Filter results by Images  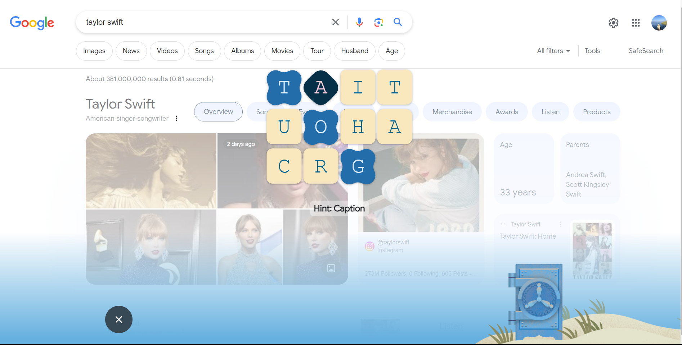(x=94, y=51)
